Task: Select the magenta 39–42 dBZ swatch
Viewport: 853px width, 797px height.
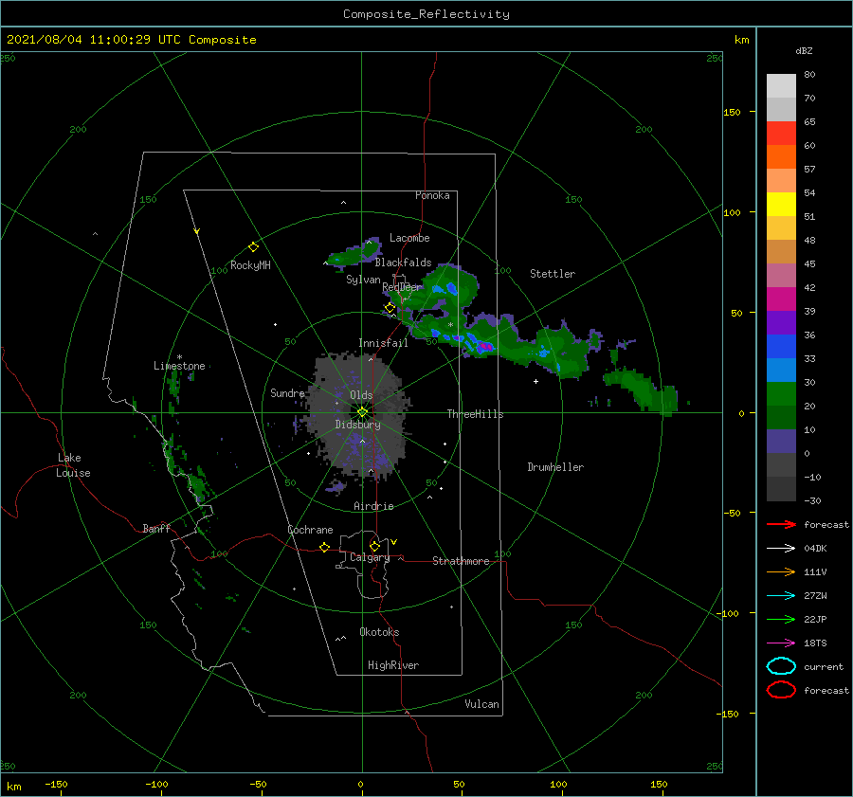Action: pyautogui.click(x=781, y=299)
